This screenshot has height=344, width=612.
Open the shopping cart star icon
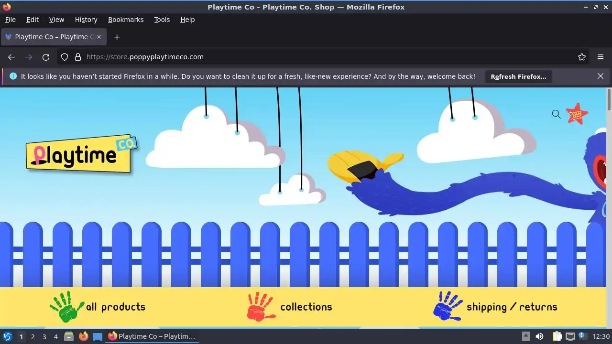click(577, 114)
